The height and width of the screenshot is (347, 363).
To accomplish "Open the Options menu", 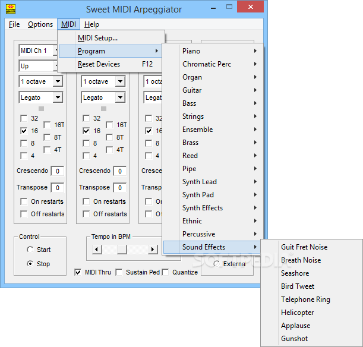I will (x=40, y=24).
